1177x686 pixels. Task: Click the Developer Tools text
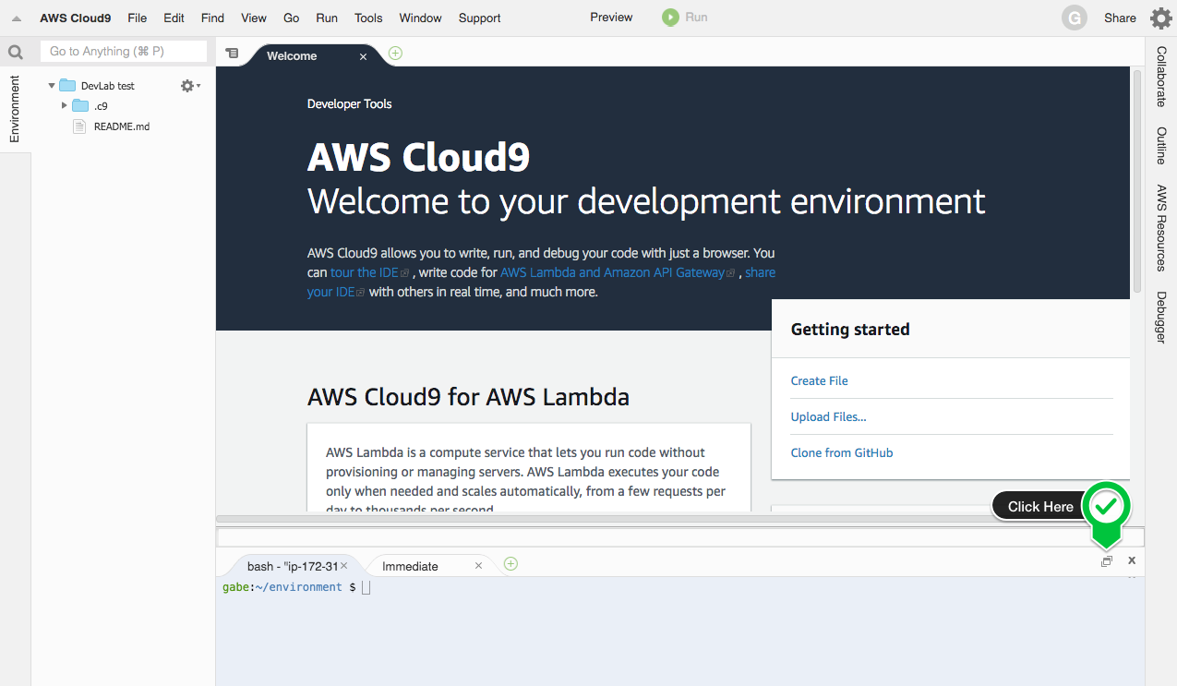pyautogui.click(x=350, y=104)
